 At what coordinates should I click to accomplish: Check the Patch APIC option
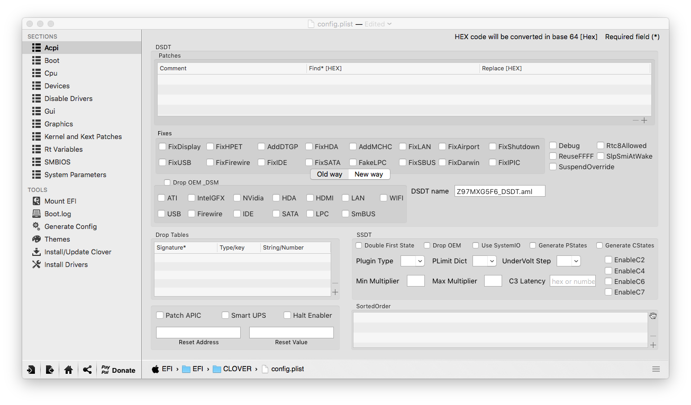pos(160,315)
